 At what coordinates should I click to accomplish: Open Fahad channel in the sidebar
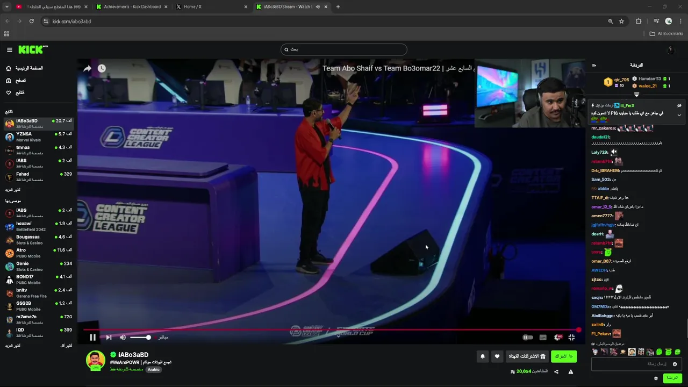38,177
